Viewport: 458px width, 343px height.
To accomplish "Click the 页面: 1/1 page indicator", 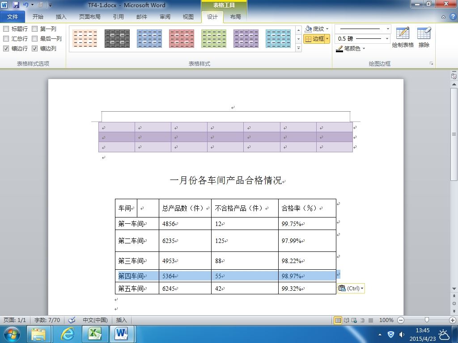I will (15, 320).
